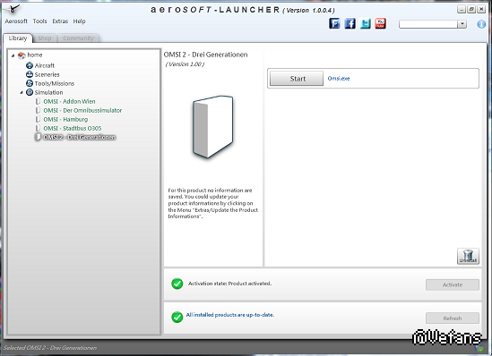Click the status bar shield icon
This screenshot has height=356, width=492.
479,348
